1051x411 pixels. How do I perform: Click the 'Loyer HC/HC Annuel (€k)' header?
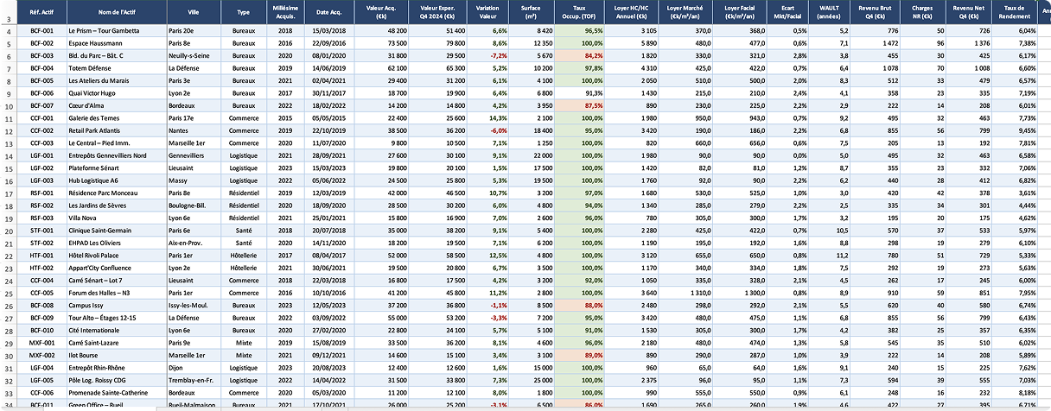coord(633,12)
